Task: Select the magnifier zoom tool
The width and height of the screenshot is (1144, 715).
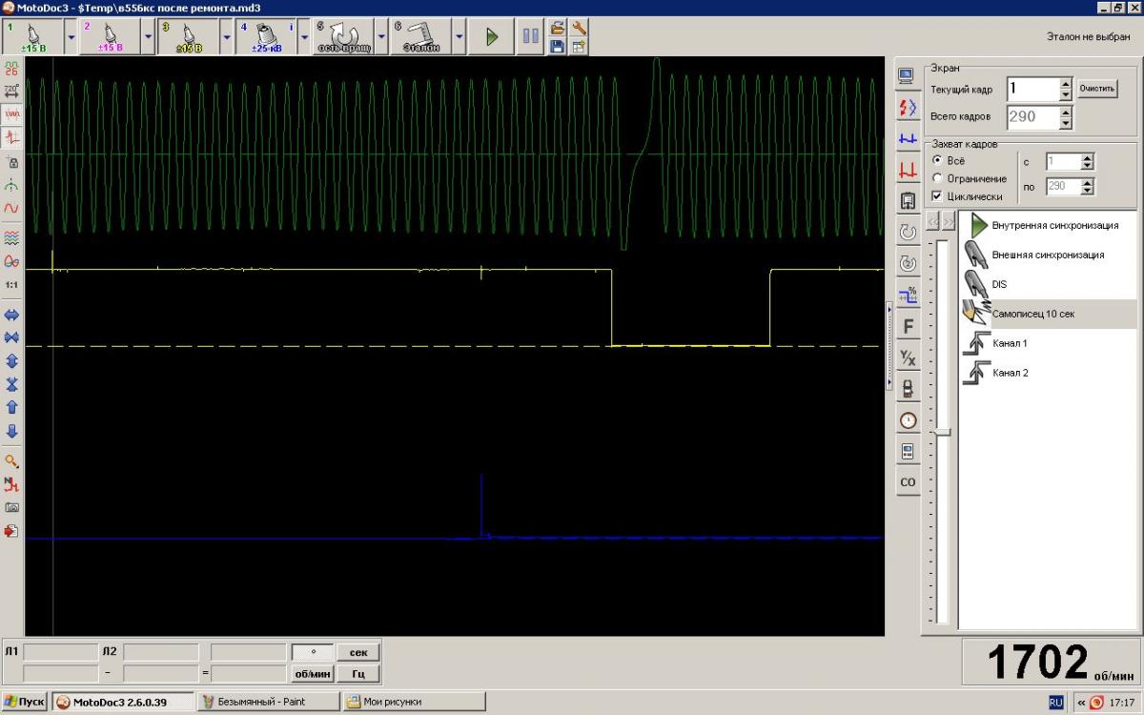Action: click(12, 461)
